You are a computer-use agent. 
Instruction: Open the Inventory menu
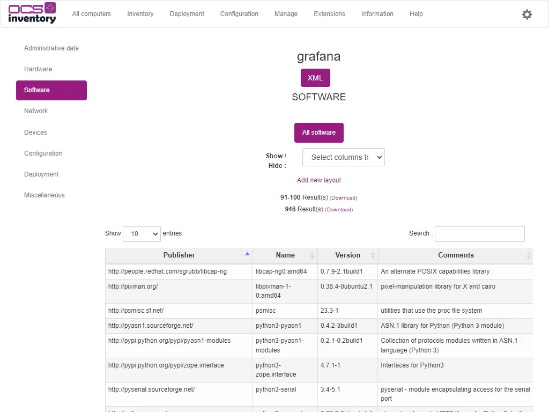(140, 14)
